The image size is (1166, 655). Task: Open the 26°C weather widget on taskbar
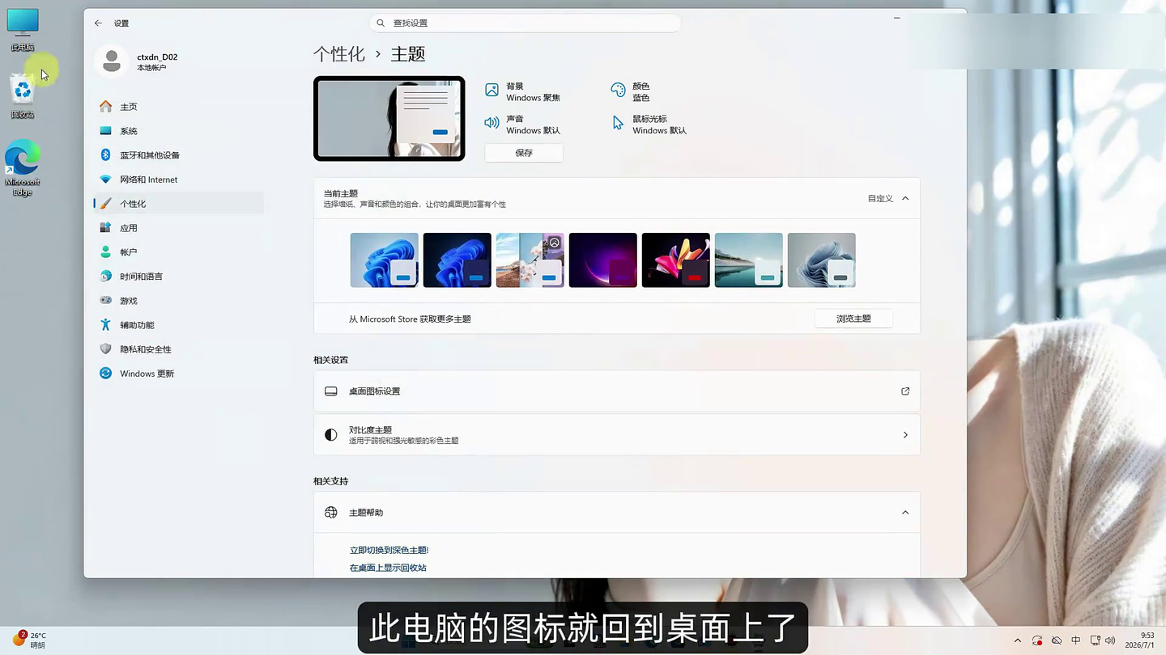coord(30,640)
